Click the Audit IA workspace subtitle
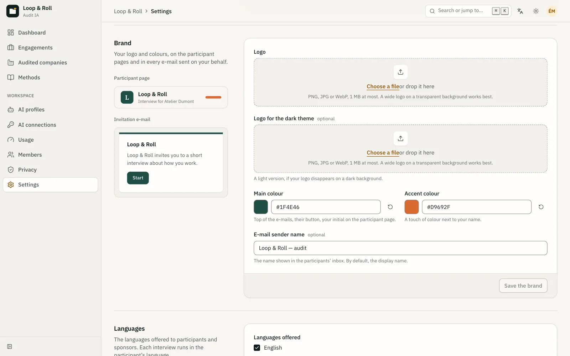This screenshot has height=356, width=570. click(x=31, y=15)
